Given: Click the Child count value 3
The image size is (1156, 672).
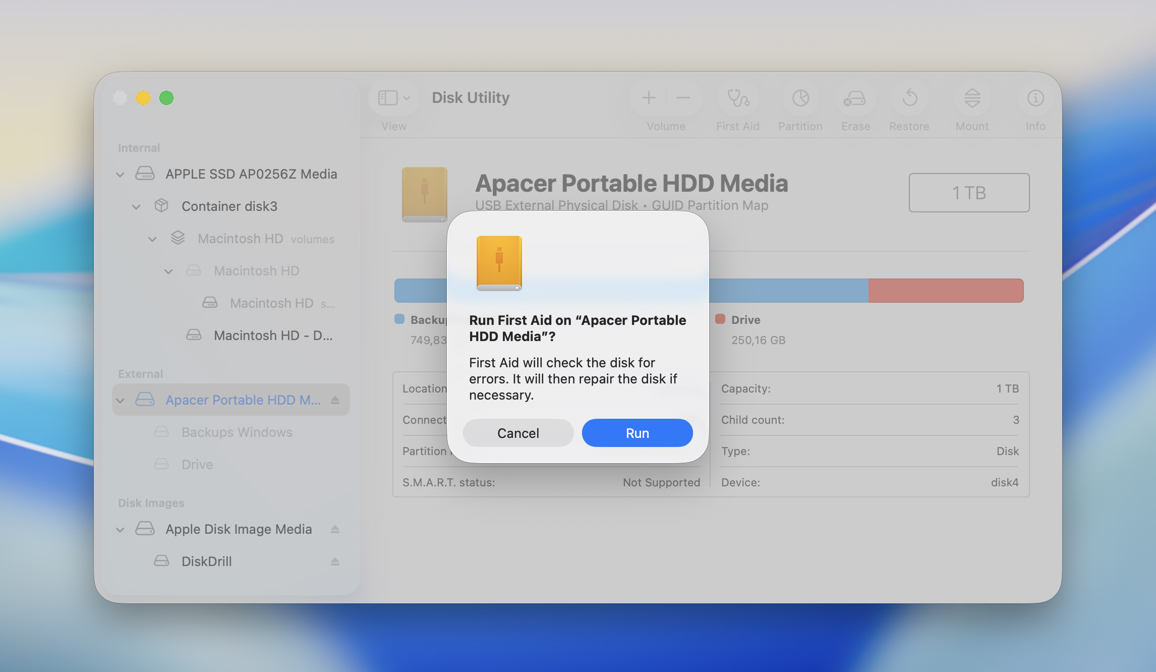Looking at the screenshot, I should (1016, 420).
